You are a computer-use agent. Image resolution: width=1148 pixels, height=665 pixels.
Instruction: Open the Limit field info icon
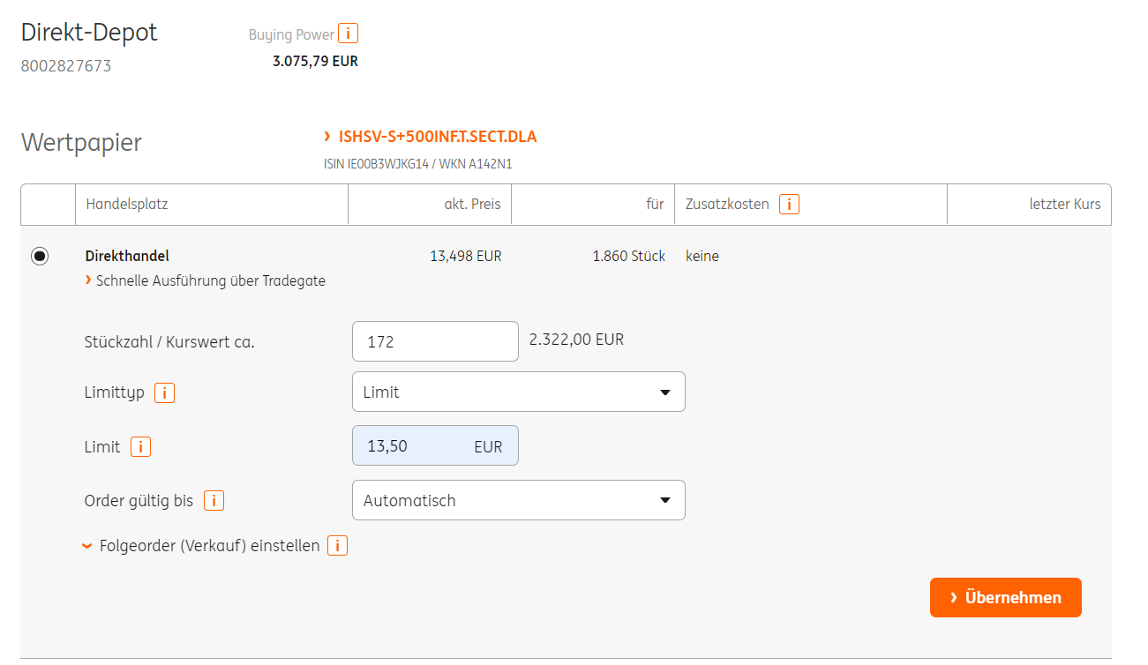[x=140, y=447]
